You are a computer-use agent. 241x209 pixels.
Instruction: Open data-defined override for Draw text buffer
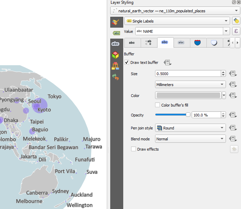[x=167, y=62]
